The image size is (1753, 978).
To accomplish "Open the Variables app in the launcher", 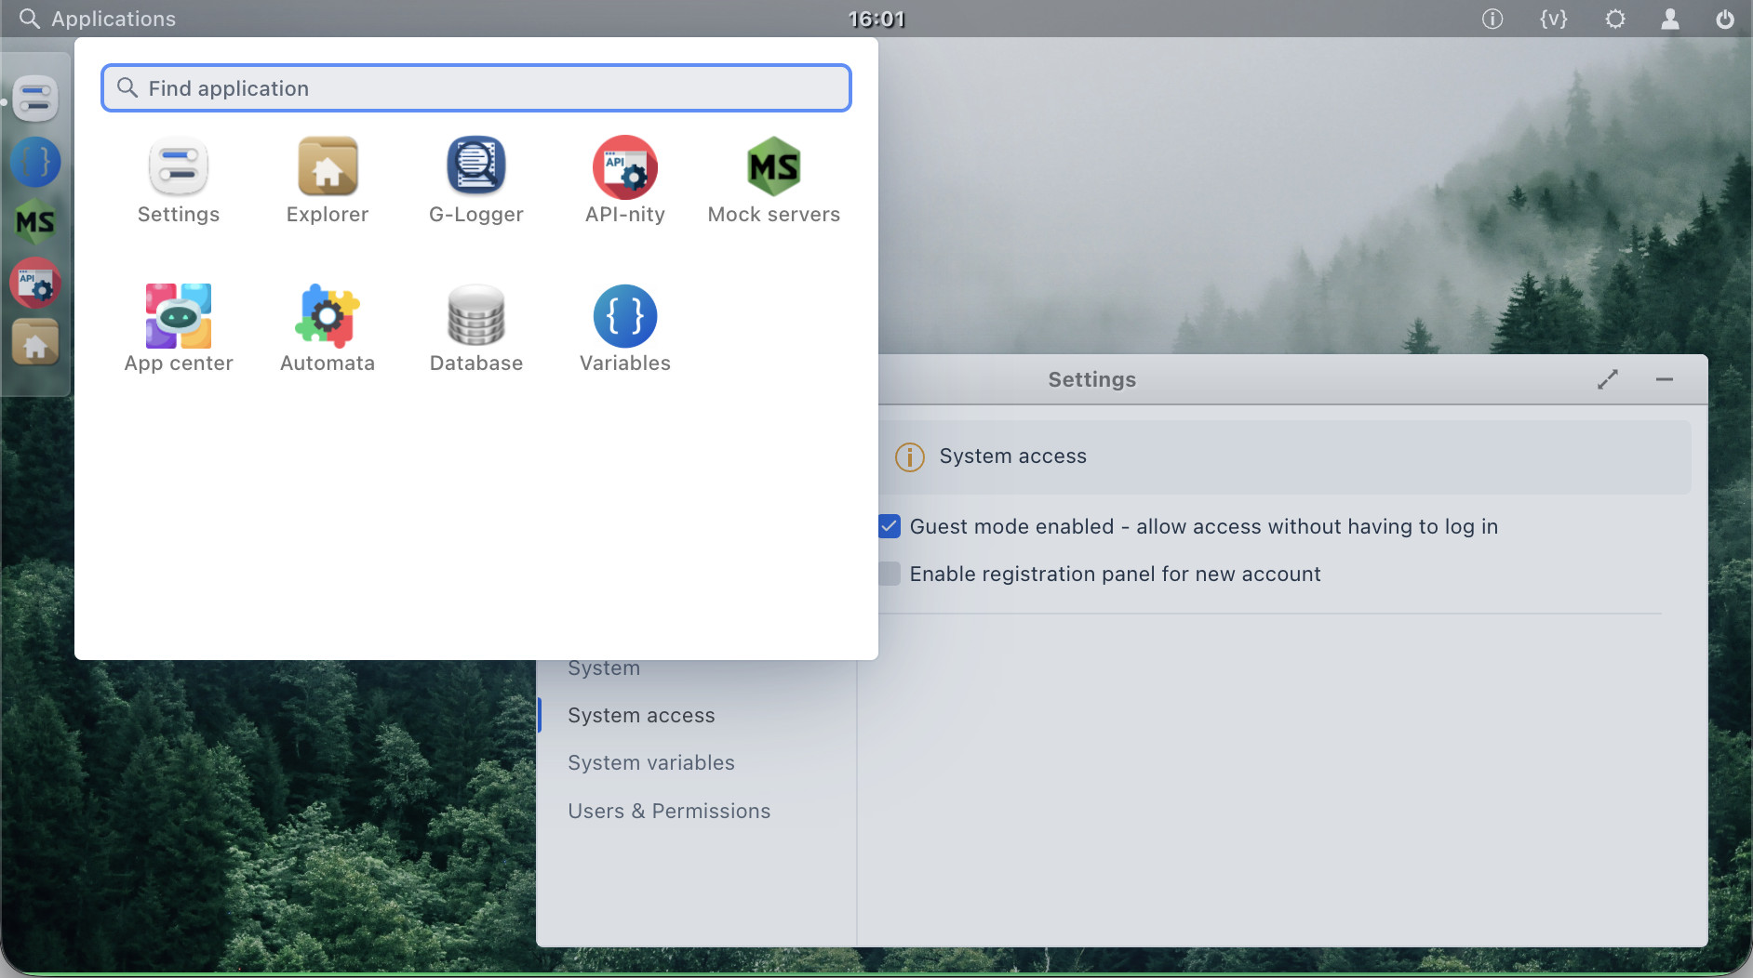I will [625, 330].
